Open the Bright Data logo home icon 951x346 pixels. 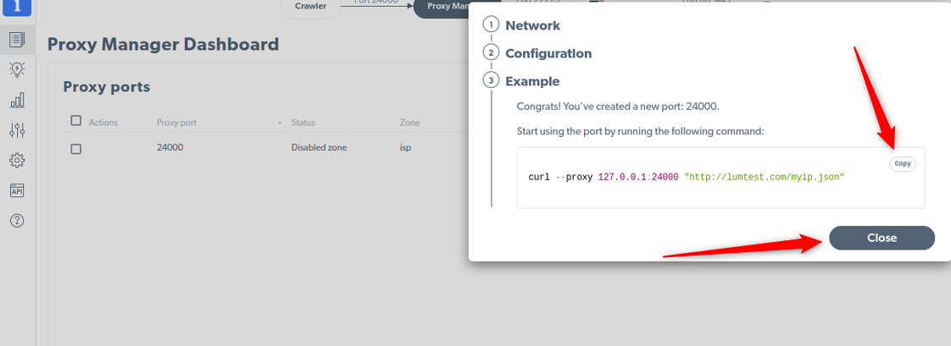coord(17,8)
